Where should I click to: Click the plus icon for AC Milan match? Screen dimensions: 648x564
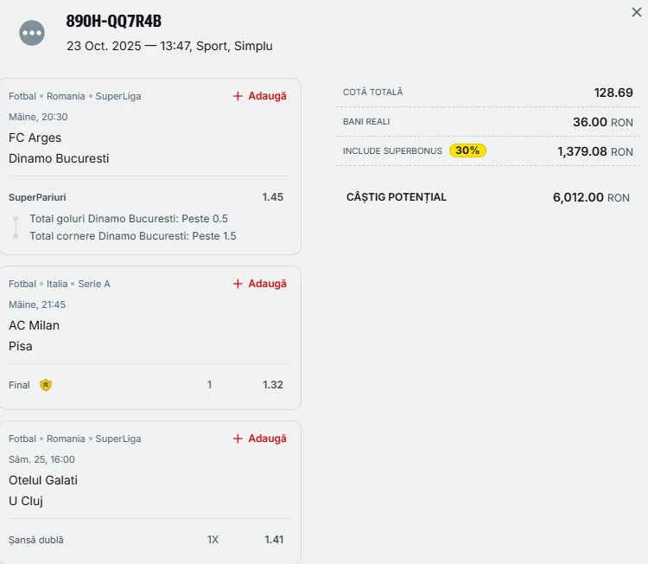click(x=238, y=284)
